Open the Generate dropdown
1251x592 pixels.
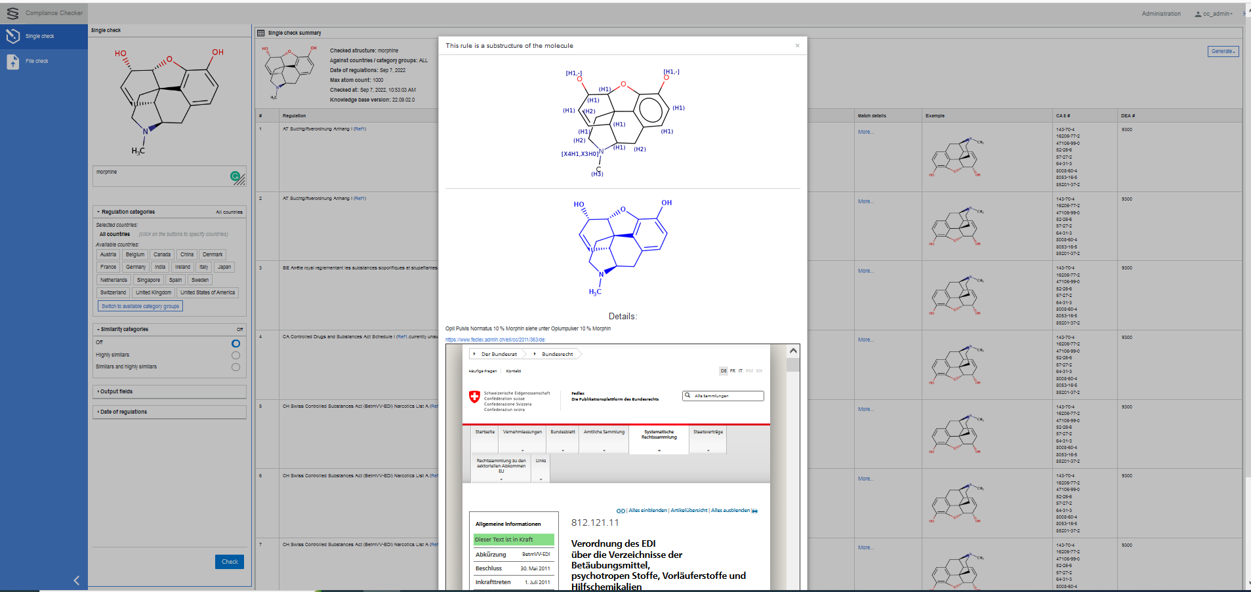1223,51
